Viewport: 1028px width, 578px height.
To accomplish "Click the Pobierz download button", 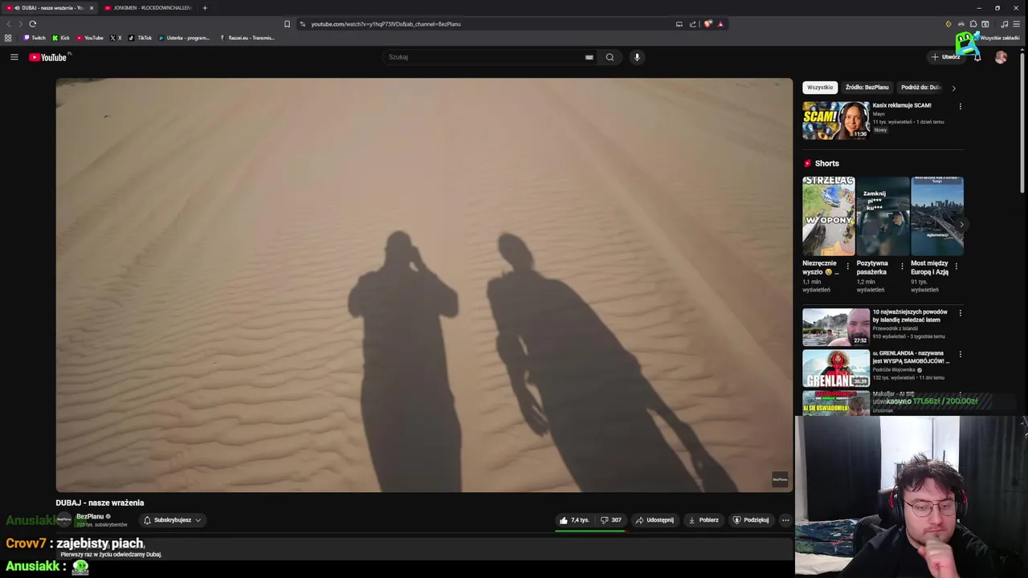I will coord(704,520).
